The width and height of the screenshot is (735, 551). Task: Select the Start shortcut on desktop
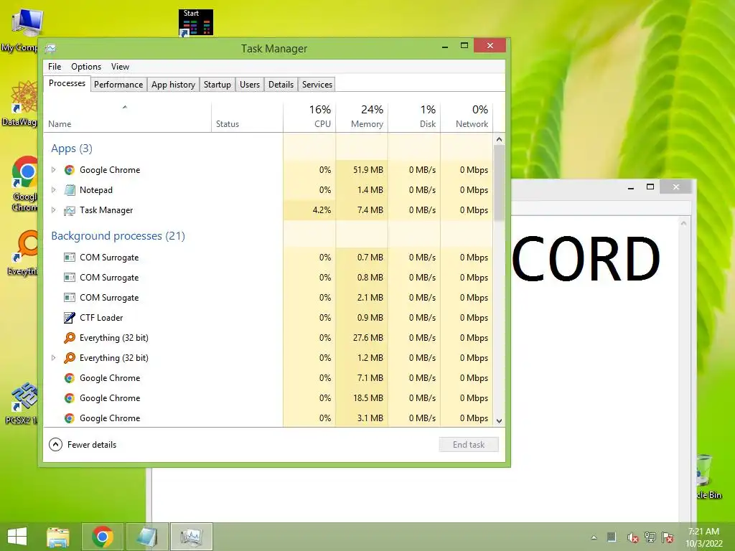click(x=196, y=23)
